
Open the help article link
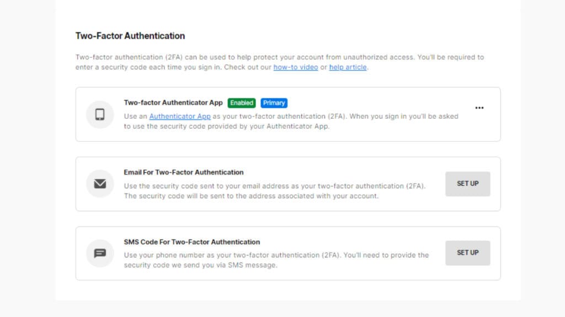[x=348, y=67]
